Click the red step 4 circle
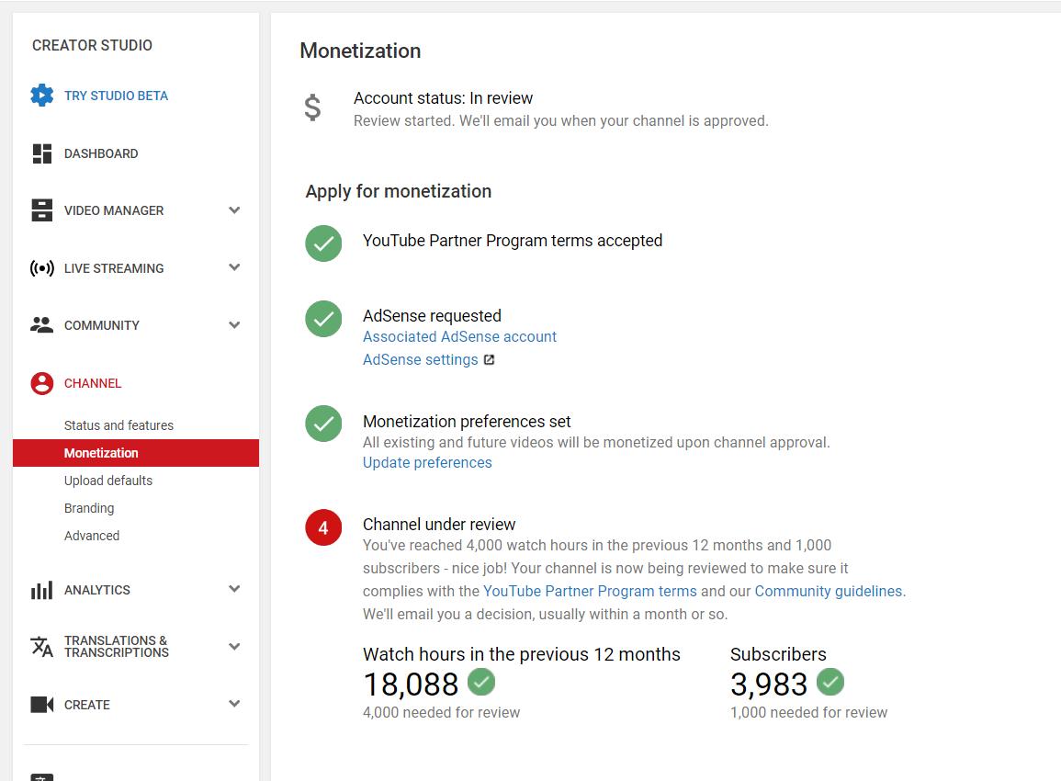Screen dimensions: 1061x781 coord(323,528)
